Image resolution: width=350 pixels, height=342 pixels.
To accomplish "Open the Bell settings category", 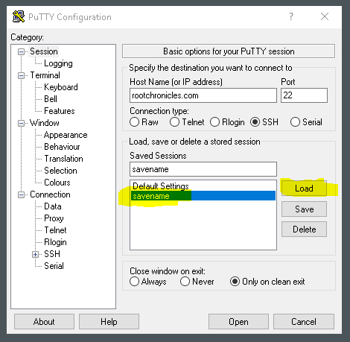I will pyautogui.click(x=51, y=99).
